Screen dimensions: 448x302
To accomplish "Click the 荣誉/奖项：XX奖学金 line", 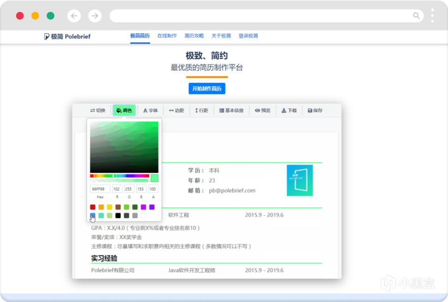I will pyautogui.click(x=116, y=237).
